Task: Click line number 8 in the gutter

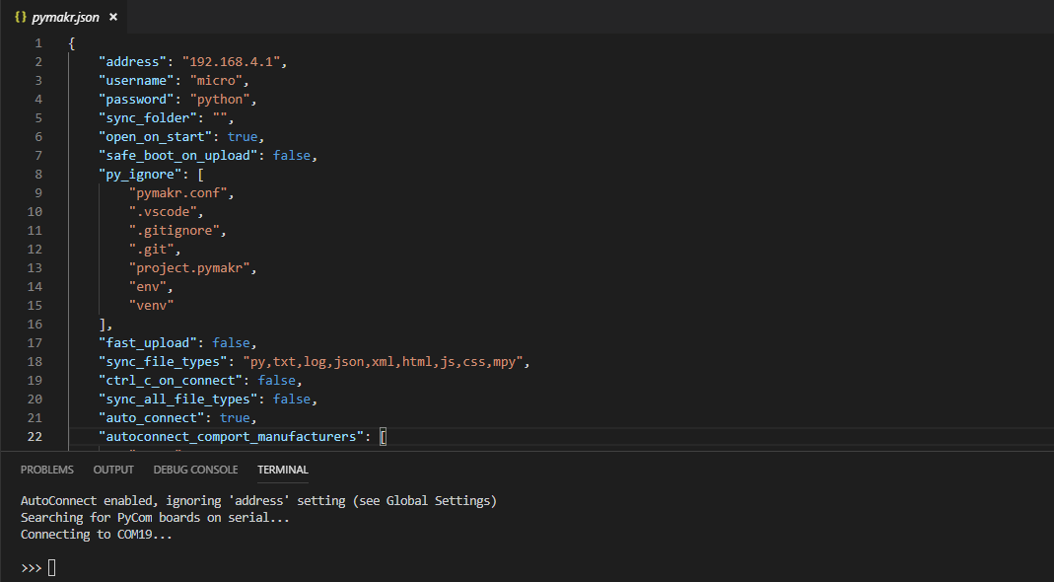Action: (37, 175)
